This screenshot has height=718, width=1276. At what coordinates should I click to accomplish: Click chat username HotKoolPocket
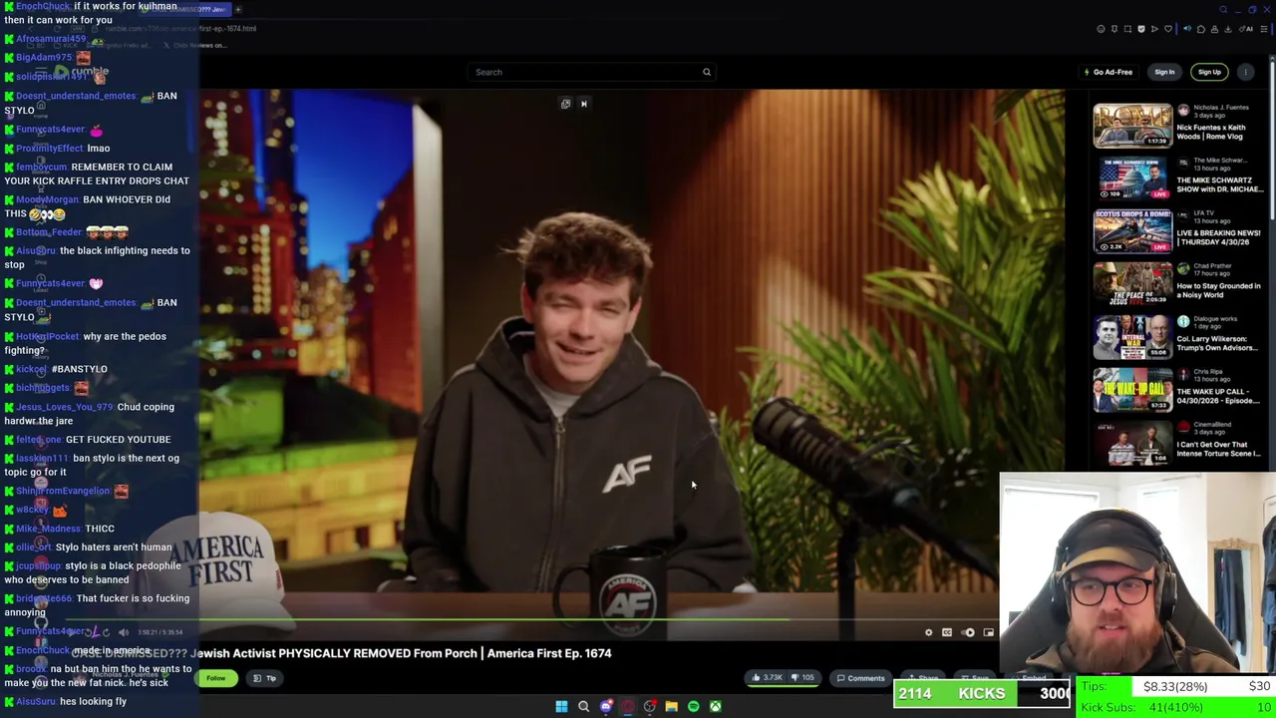click(48, 336)
